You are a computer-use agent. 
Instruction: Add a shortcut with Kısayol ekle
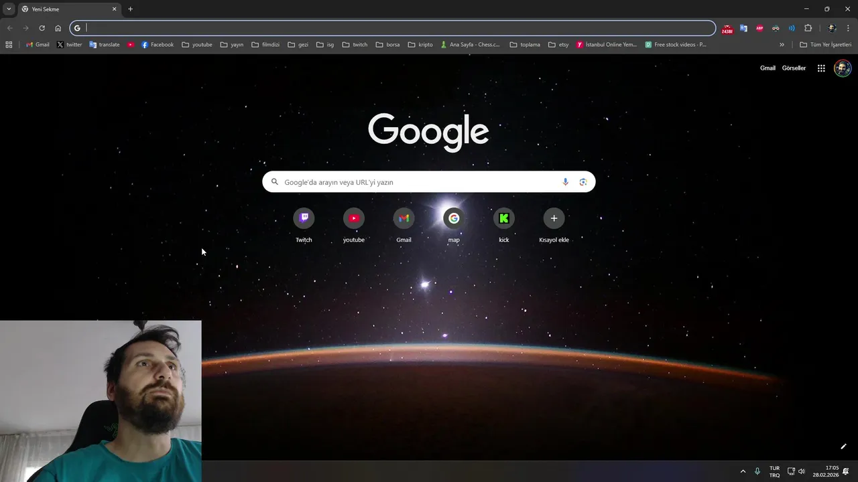(554, 226)
